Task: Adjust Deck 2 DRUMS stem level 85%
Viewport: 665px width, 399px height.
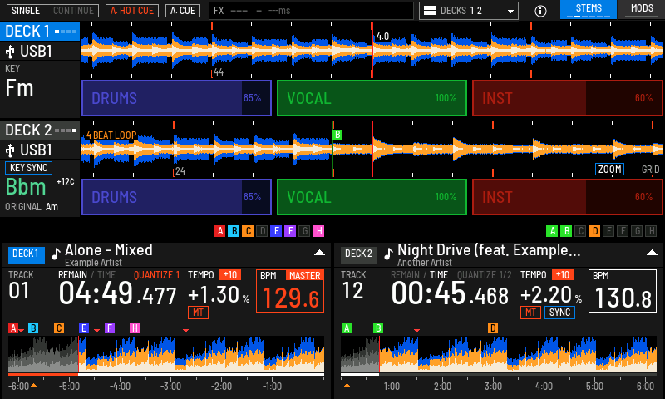Action: [x=176, y=197]
